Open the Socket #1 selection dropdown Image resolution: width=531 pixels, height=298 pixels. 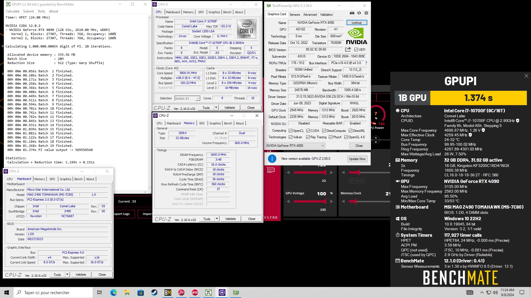(187, 99)
